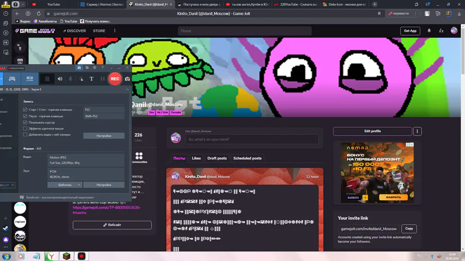
Task: Select Bandicam HDMI device recording mode
Action: (x=29, y=79)
